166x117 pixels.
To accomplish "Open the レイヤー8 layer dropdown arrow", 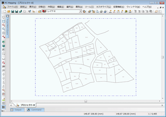I will coord(81,11).
